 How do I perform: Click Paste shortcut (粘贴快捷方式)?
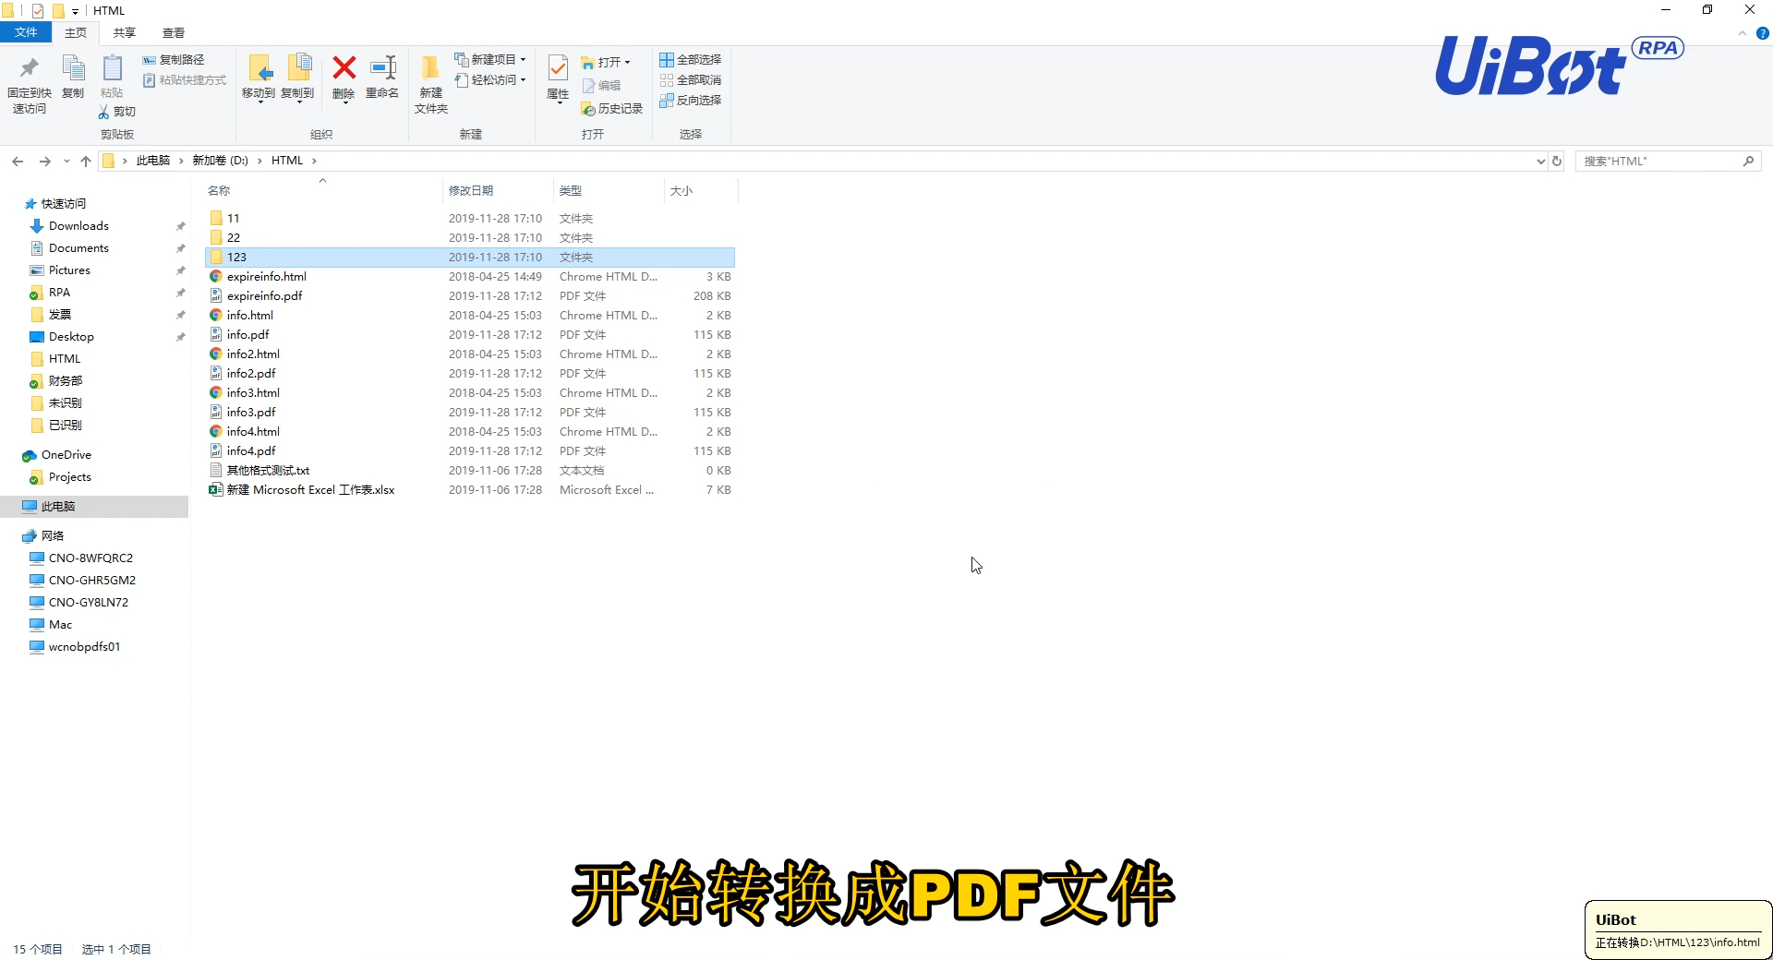click(x=184, y=80)
